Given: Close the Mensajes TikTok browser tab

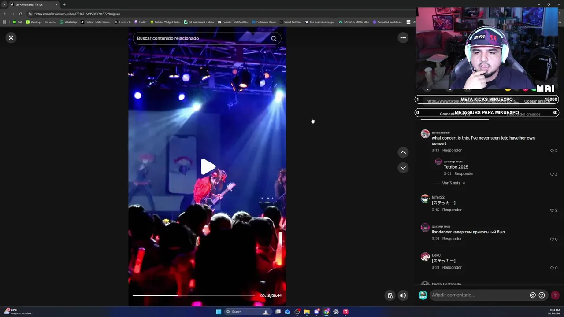Looking at the screenshot, I should click(x=56, y=4).
